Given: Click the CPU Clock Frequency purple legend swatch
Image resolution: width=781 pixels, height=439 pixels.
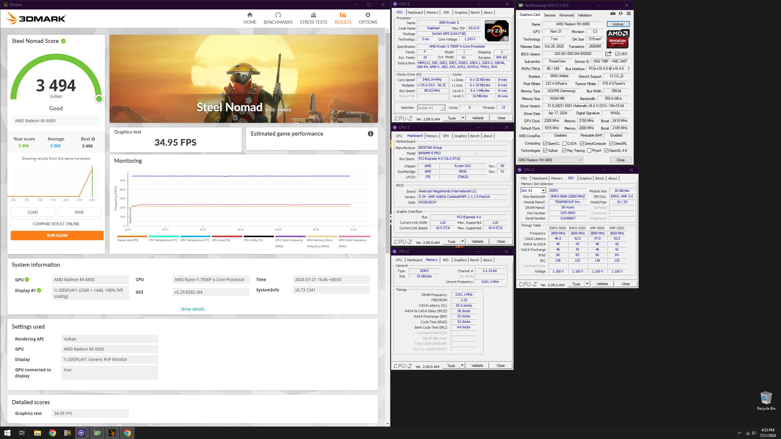Looking at the screenshot, I should 290,236.
